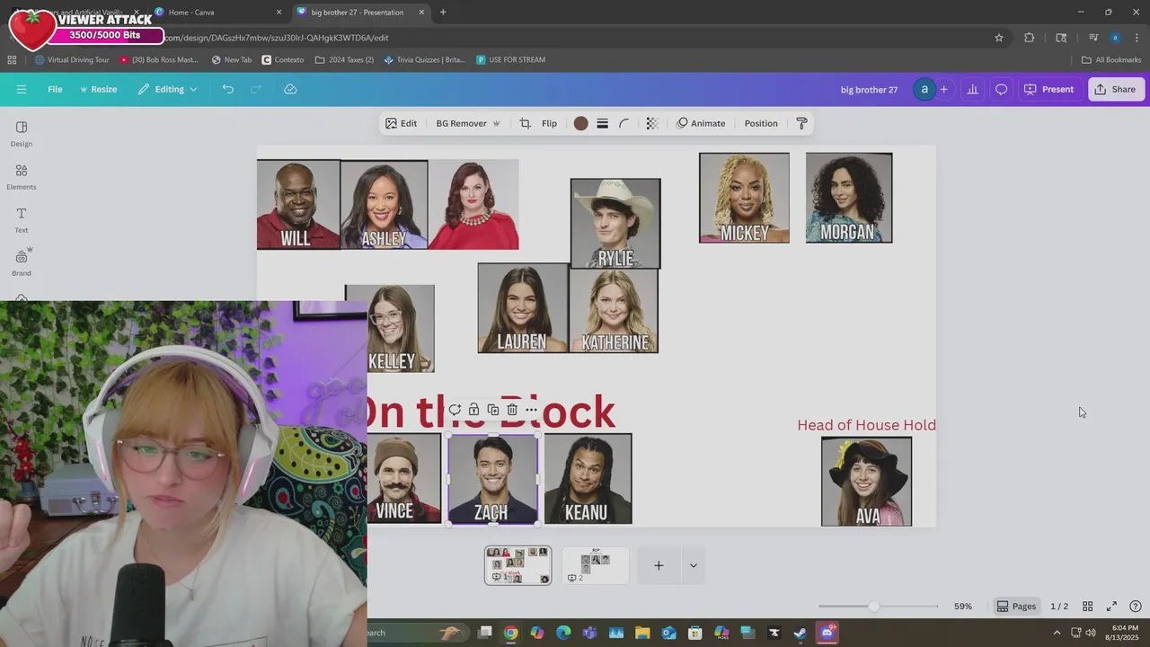This screenshot has height=647, width=1150.
Task: Open the browser extensions puzzle icon
Action: 1030,38
